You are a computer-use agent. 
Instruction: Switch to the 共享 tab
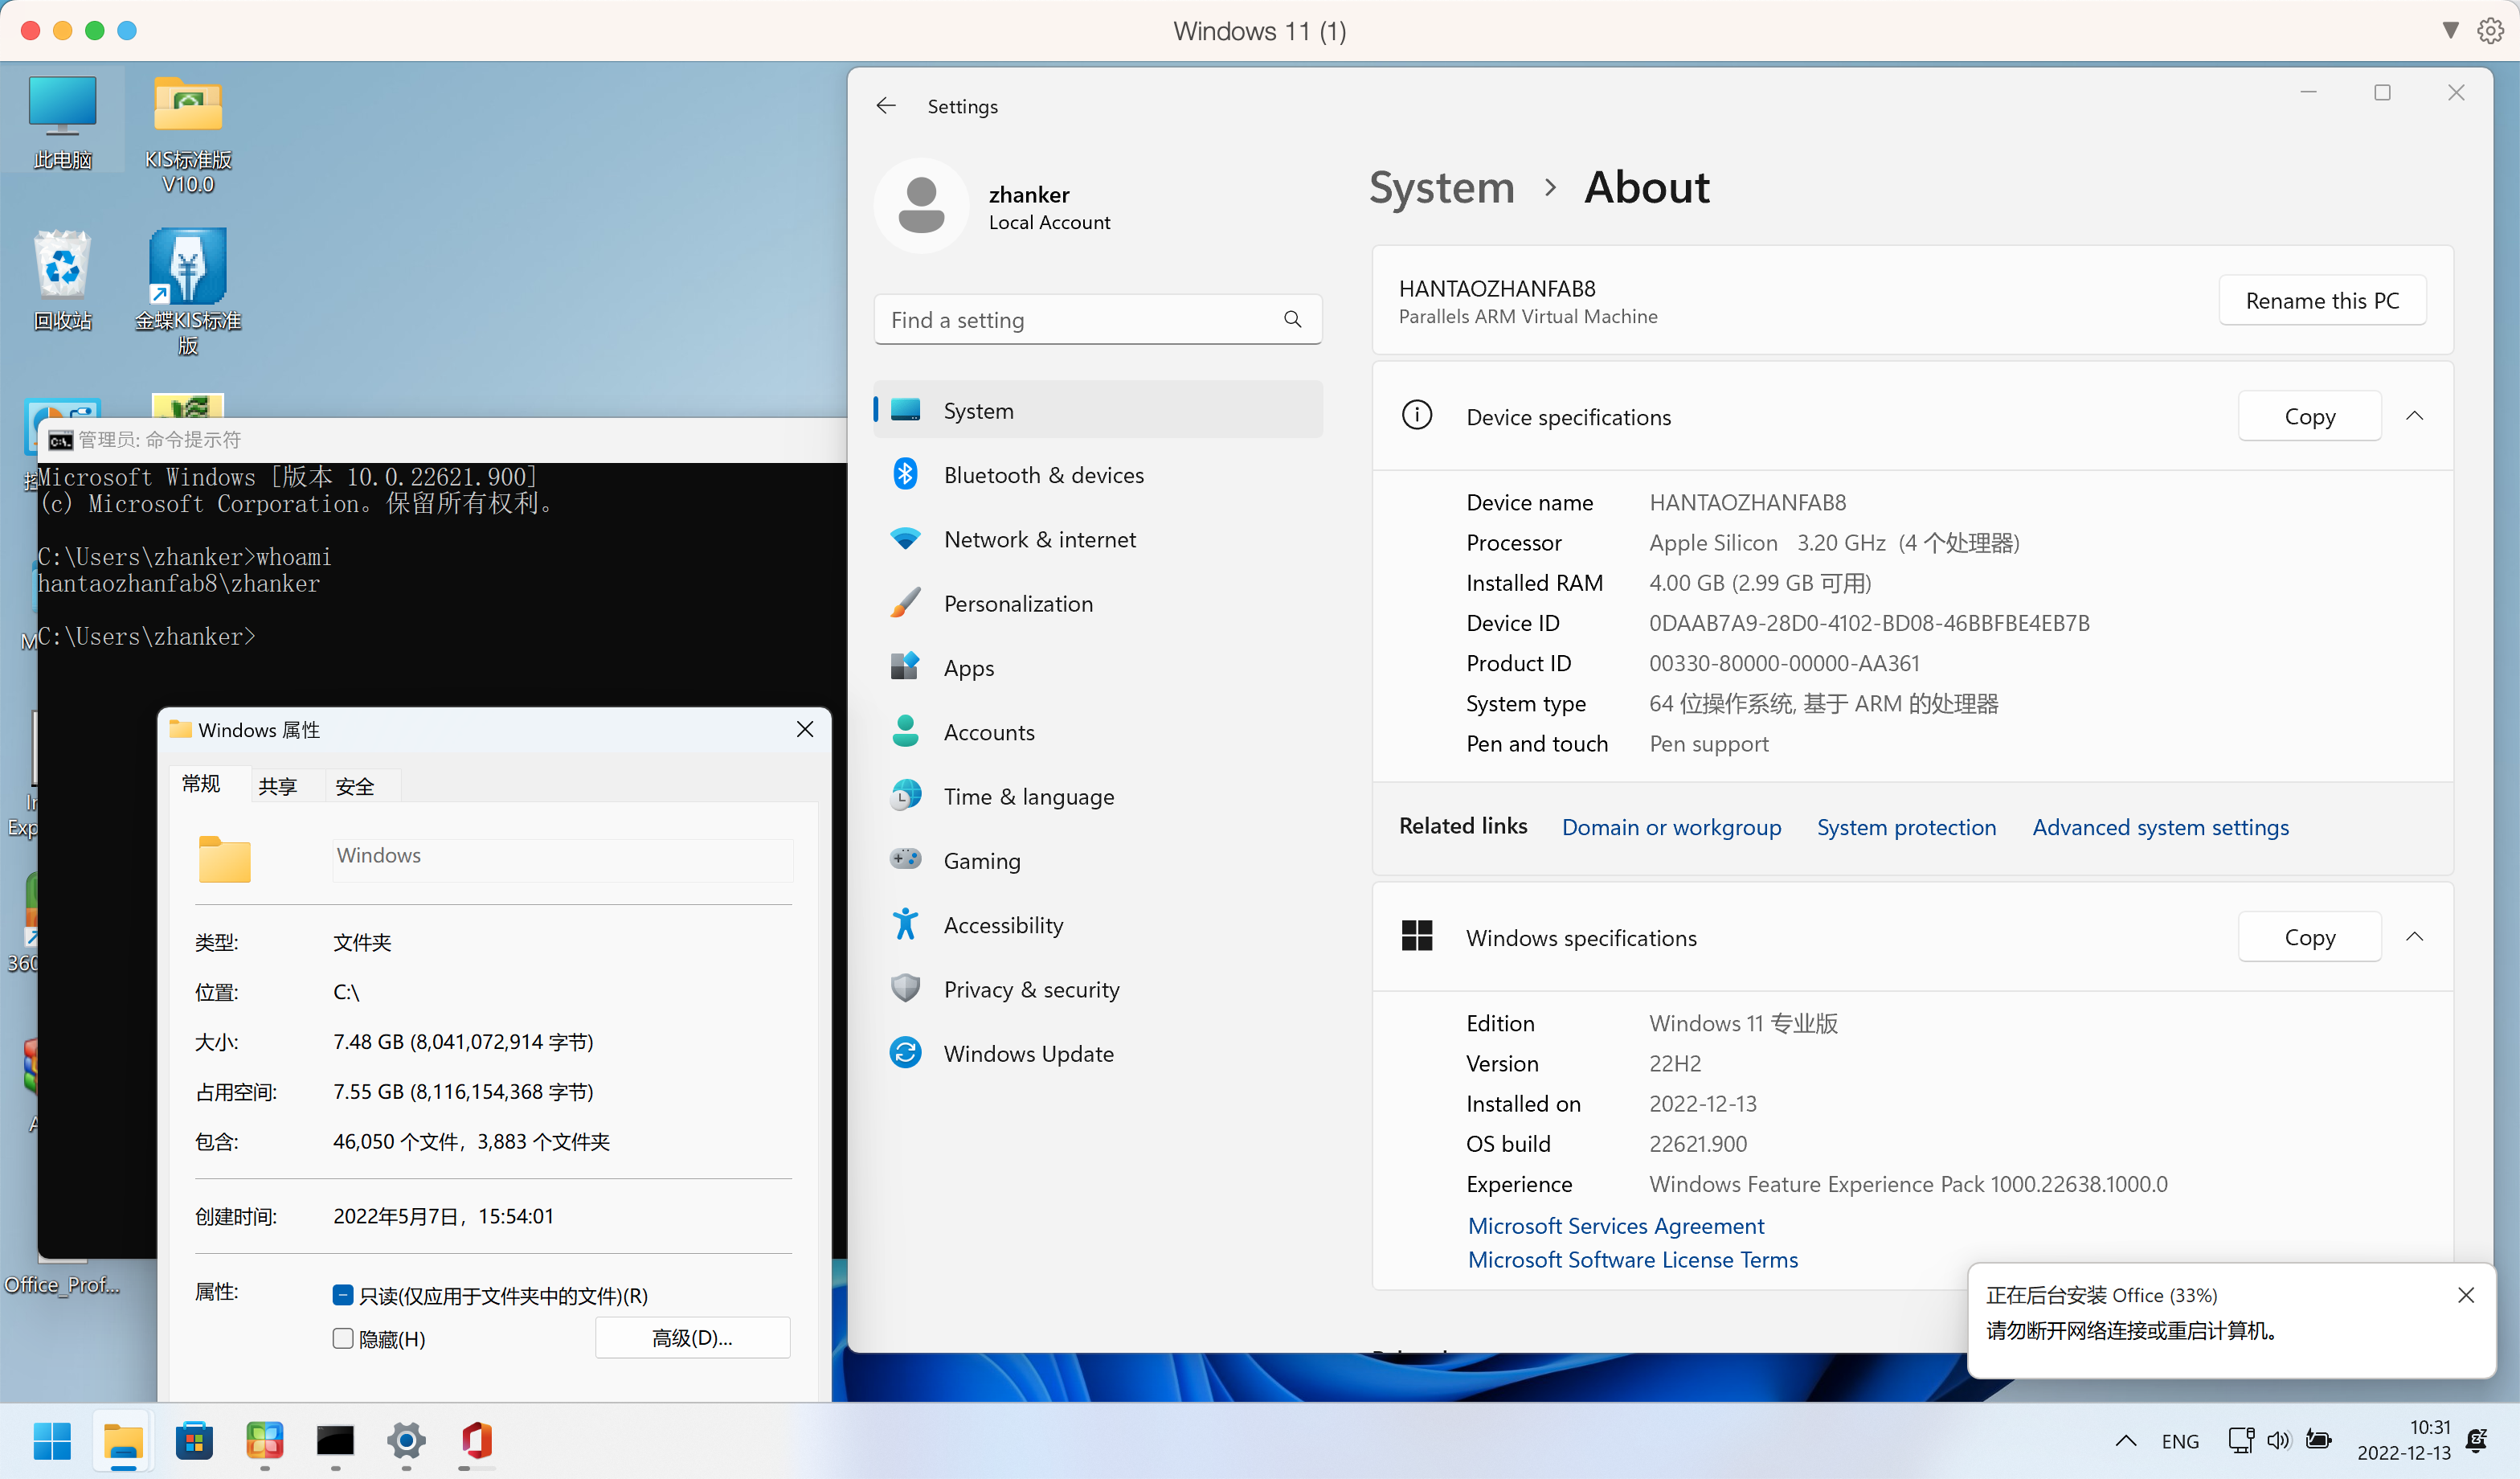pos(278,786)
